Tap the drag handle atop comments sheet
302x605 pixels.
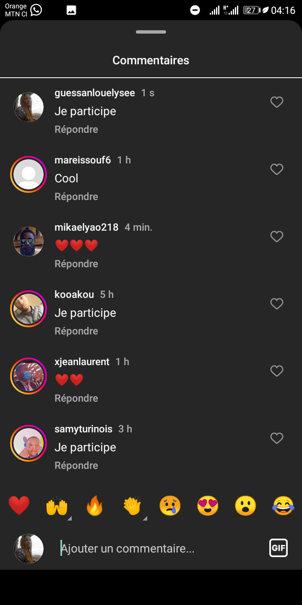coord(151,32)
